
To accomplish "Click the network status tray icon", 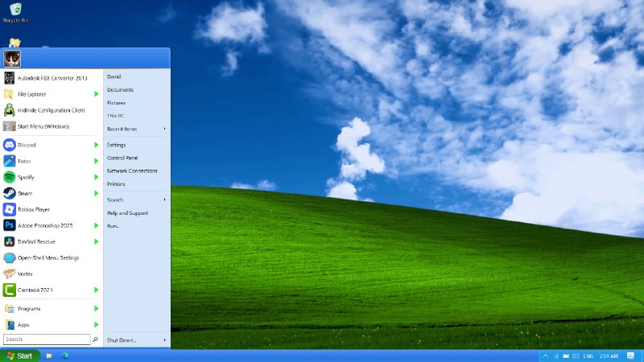I will point(556,356).
